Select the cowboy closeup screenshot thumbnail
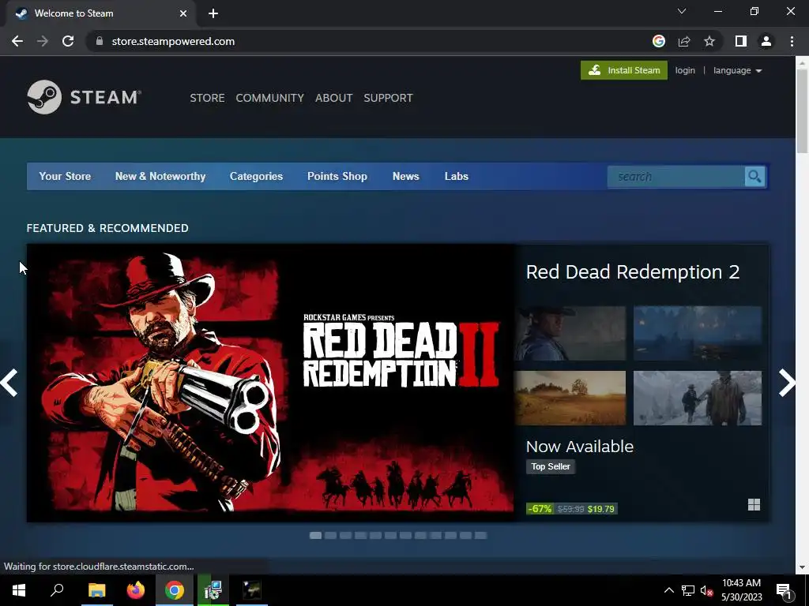 [x=570, y=333]
